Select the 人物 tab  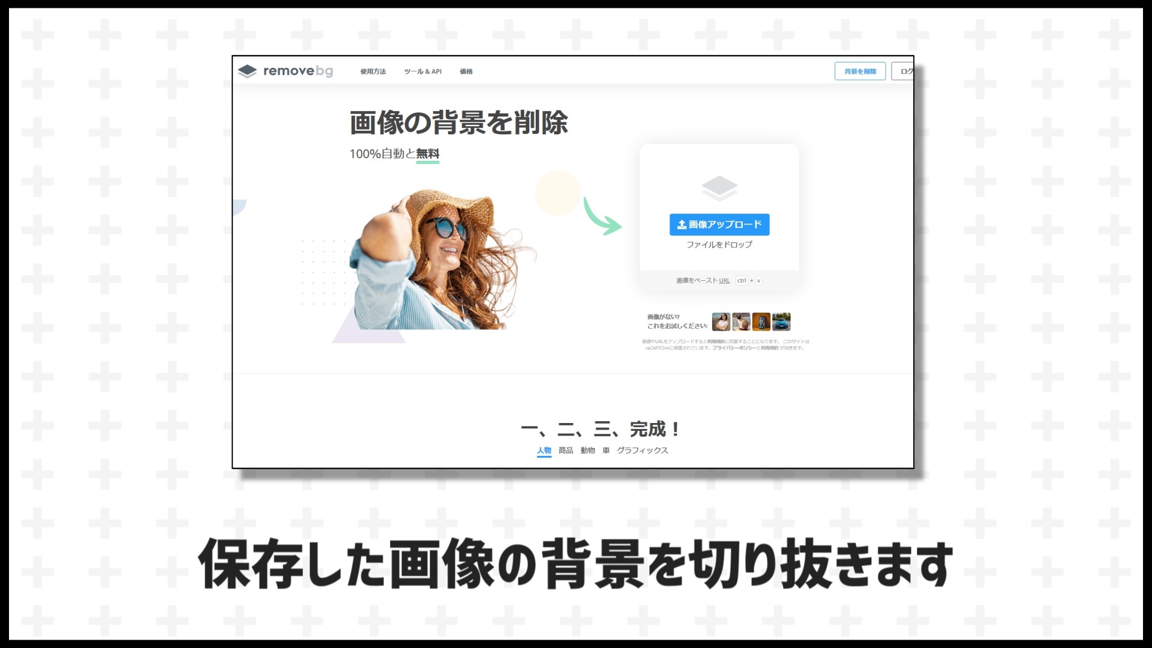(543, 450)
